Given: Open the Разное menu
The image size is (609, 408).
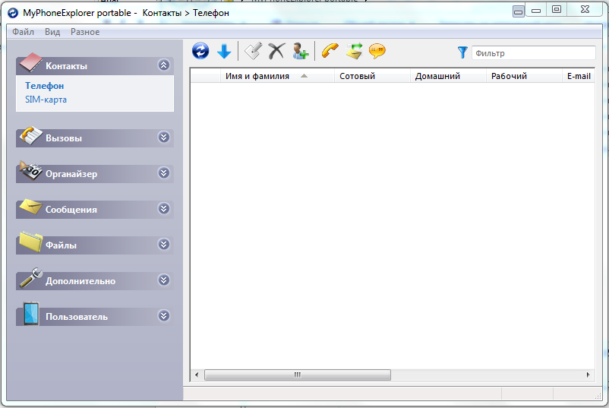Looking at the screenshot, I should click(x=85, y=32).
